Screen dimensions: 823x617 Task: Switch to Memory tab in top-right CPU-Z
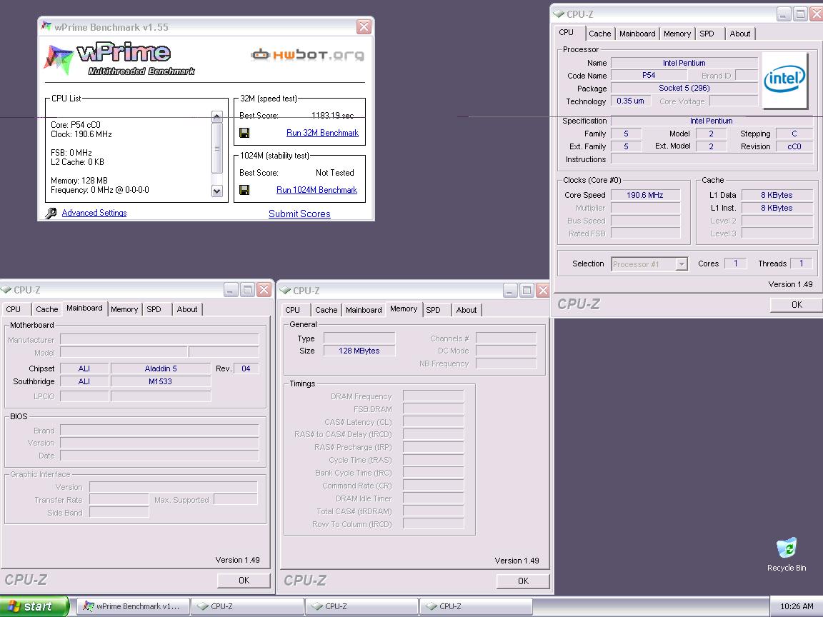coord(677,34)
